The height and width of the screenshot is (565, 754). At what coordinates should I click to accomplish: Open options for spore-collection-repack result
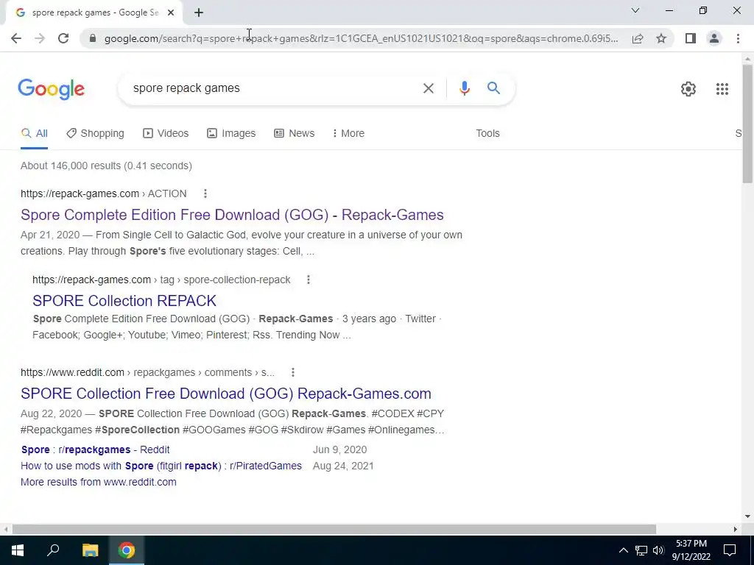click(x=309, y=280)
